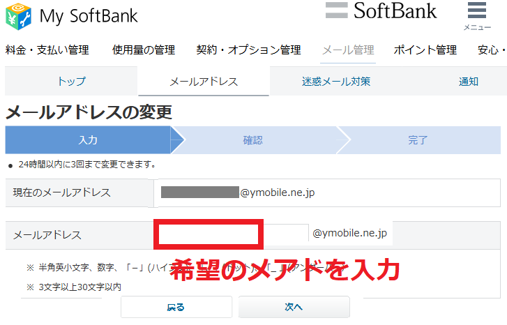This screenshot has height=325, width=507.
Task: Open 料金・支払い管理 menu
Action: tap(47, 50)
